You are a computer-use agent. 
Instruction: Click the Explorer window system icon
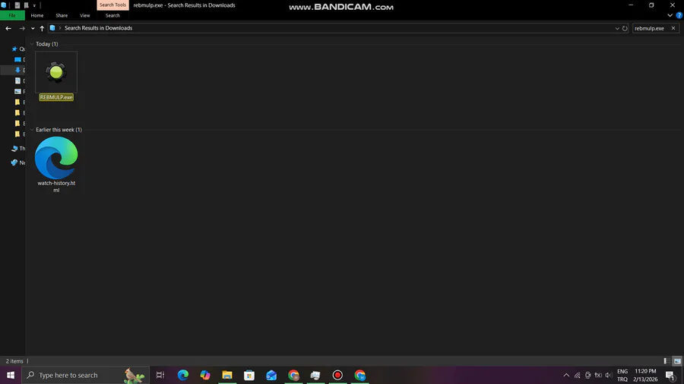tap(4, 5)
